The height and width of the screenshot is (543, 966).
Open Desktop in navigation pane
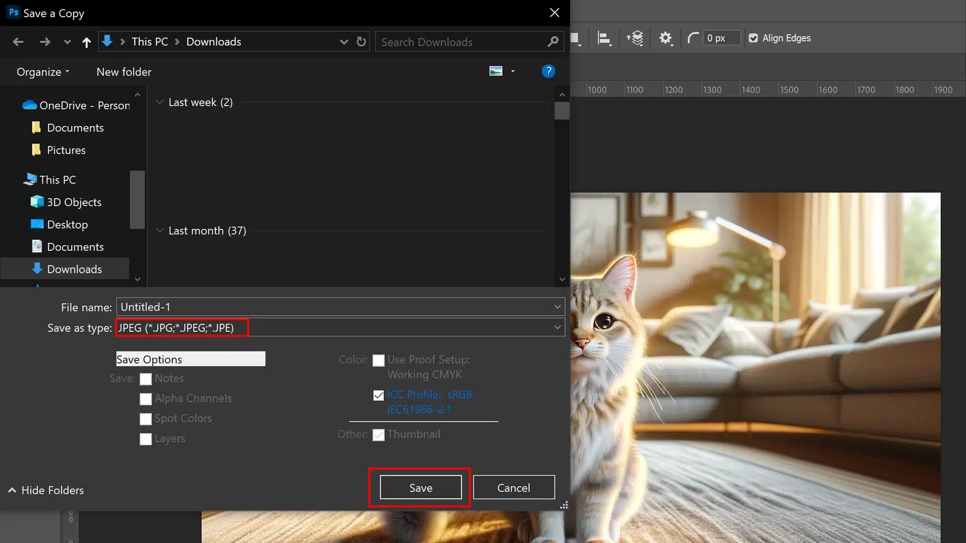point(59,224)
